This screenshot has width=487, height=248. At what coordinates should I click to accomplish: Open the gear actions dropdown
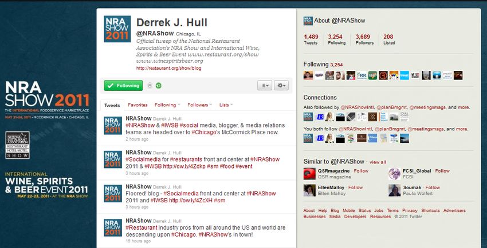(281, 86)
